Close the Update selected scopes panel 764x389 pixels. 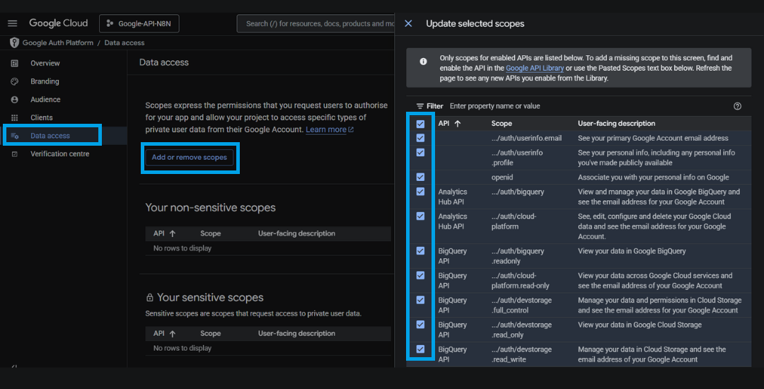(x=408, y=23)
